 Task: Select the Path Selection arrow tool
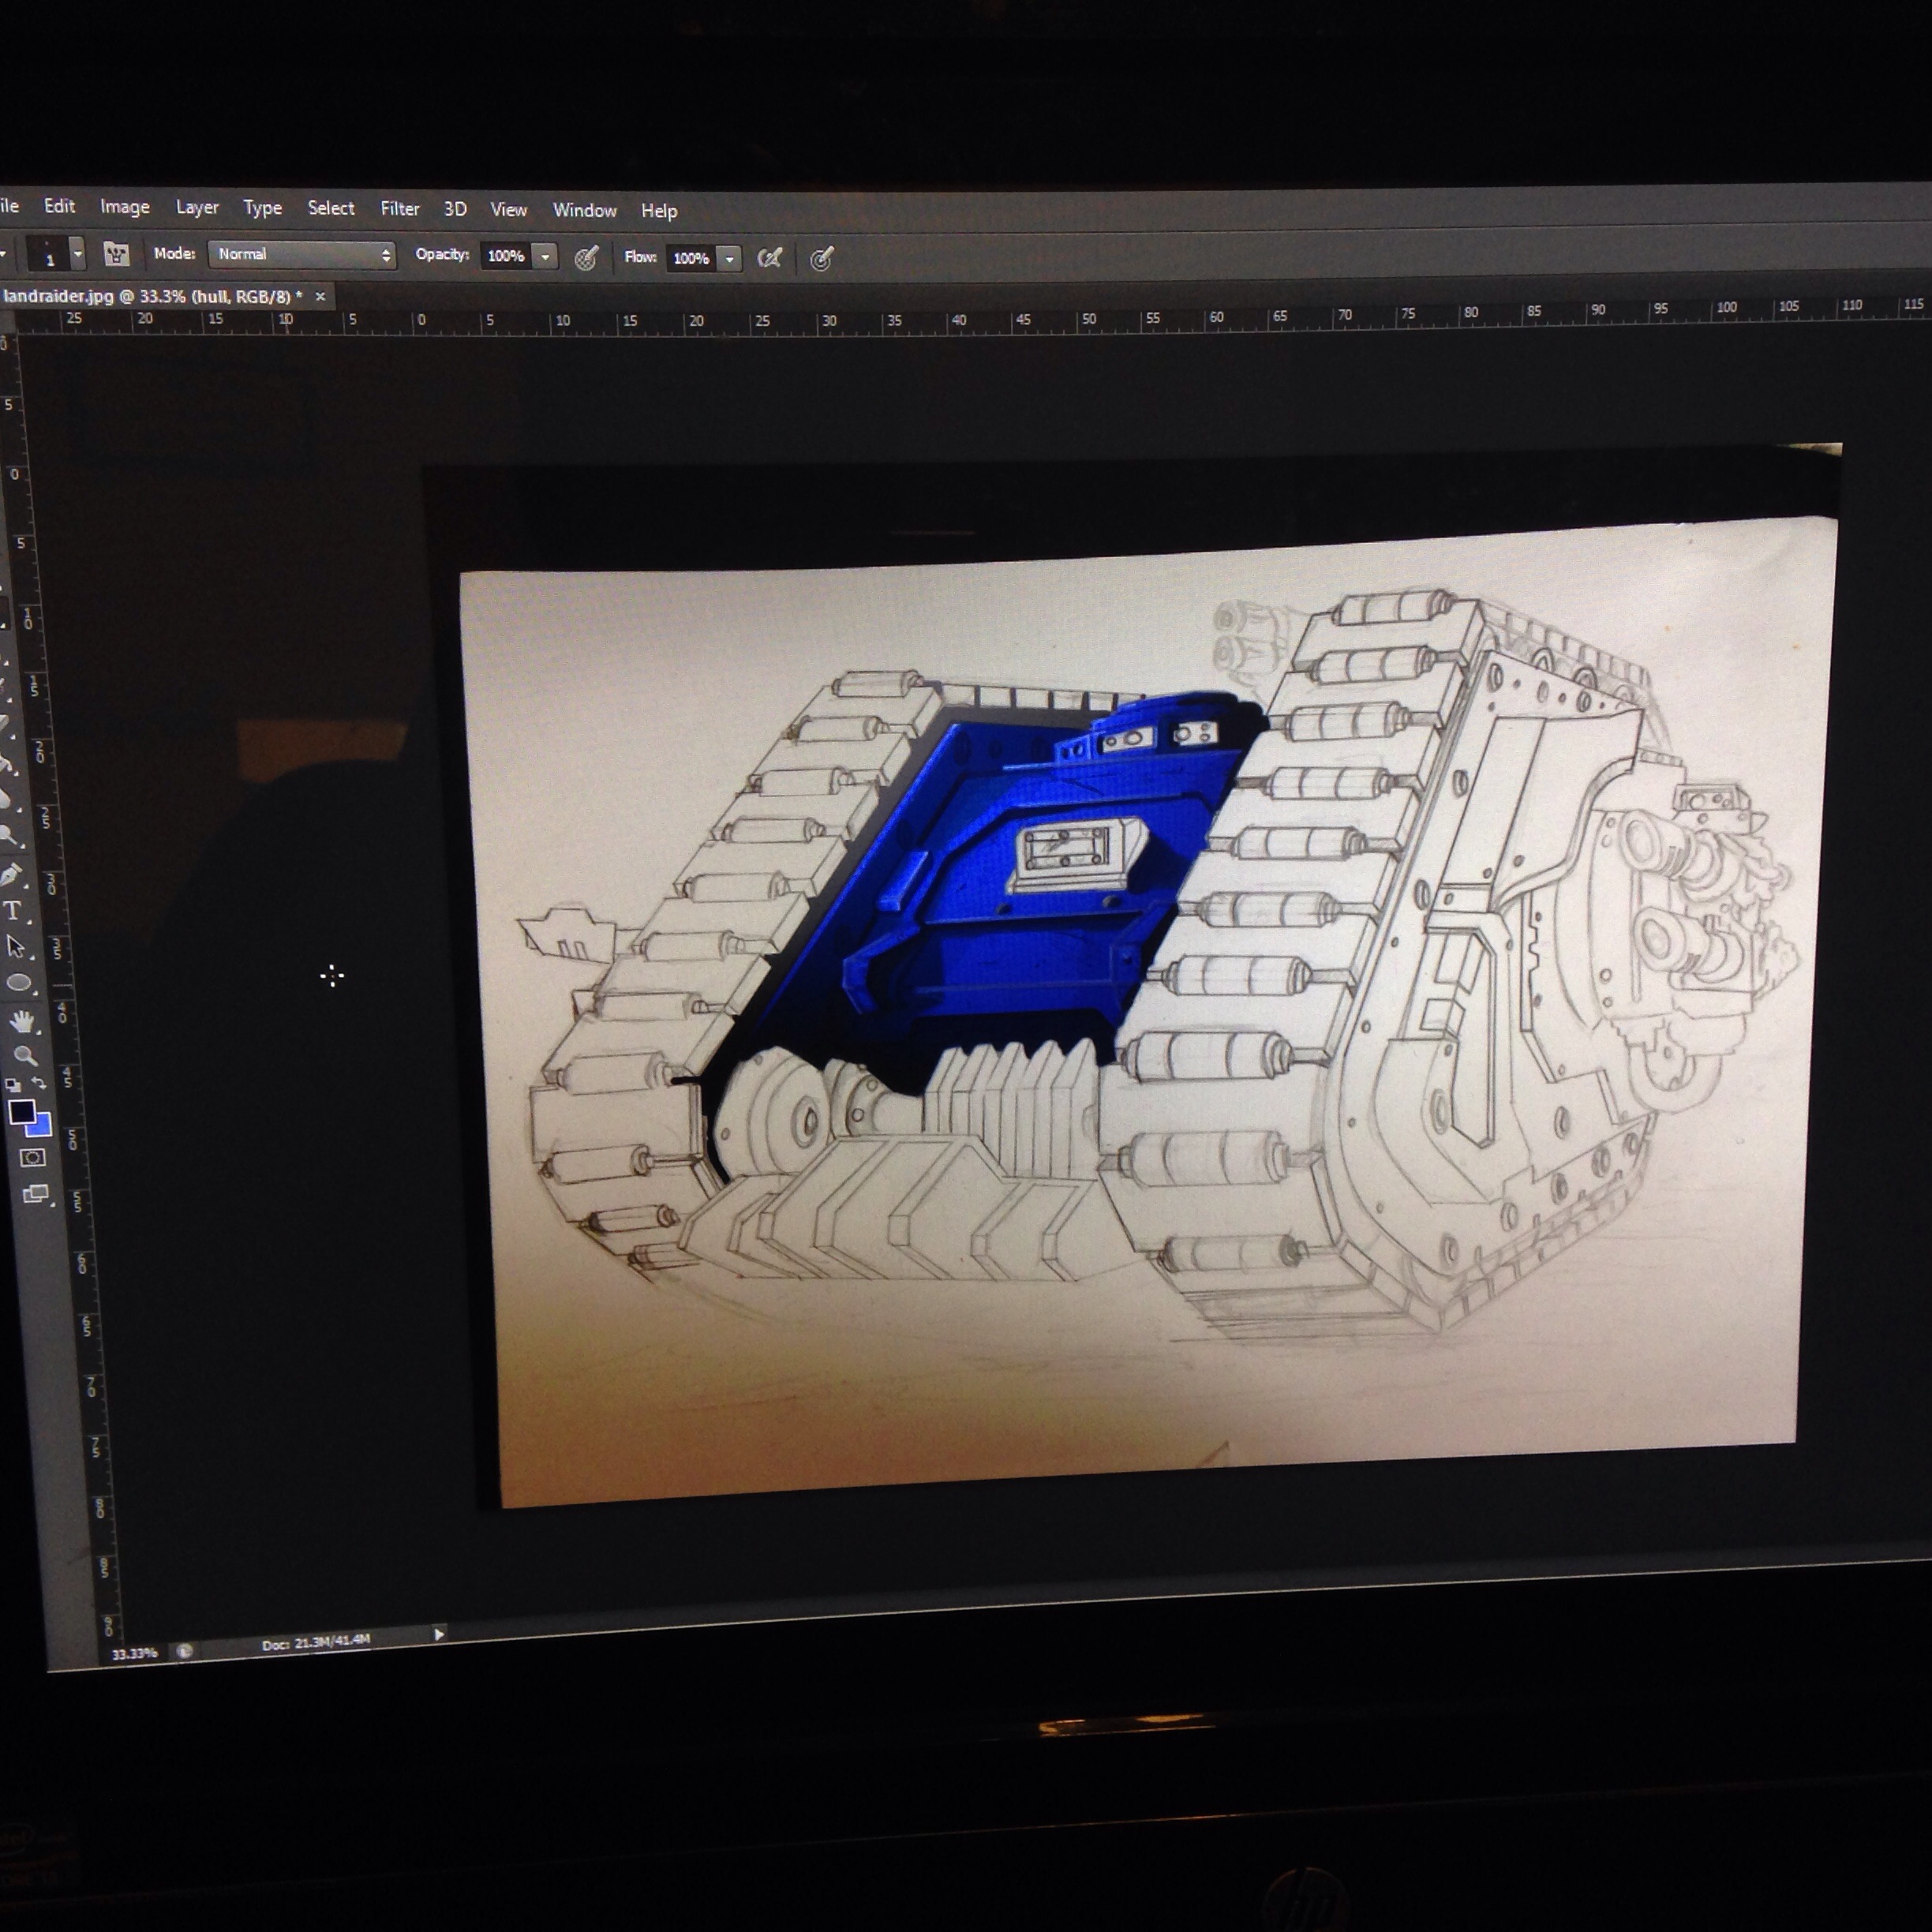tap(15, 946)
